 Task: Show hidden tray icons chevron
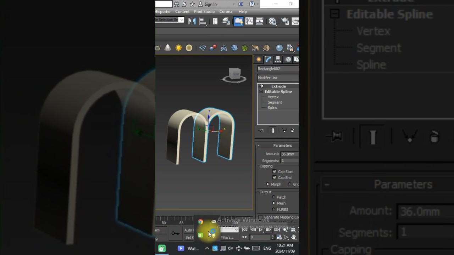(x=207, y=248)
